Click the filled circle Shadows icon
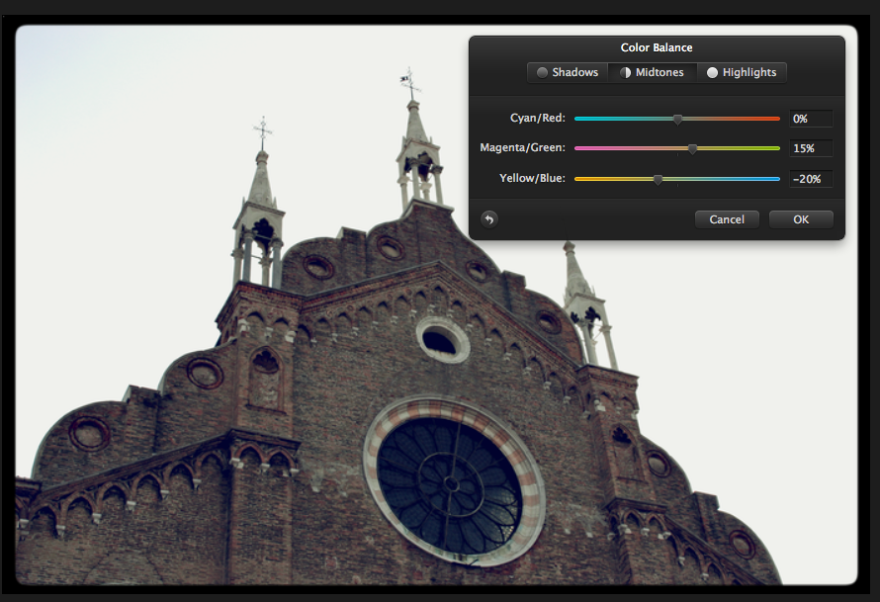880x602 pixels. [x=542, y=71]
